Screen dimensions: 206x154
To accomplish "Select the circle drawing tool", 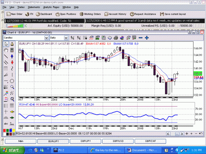I will tap(12, 81).
